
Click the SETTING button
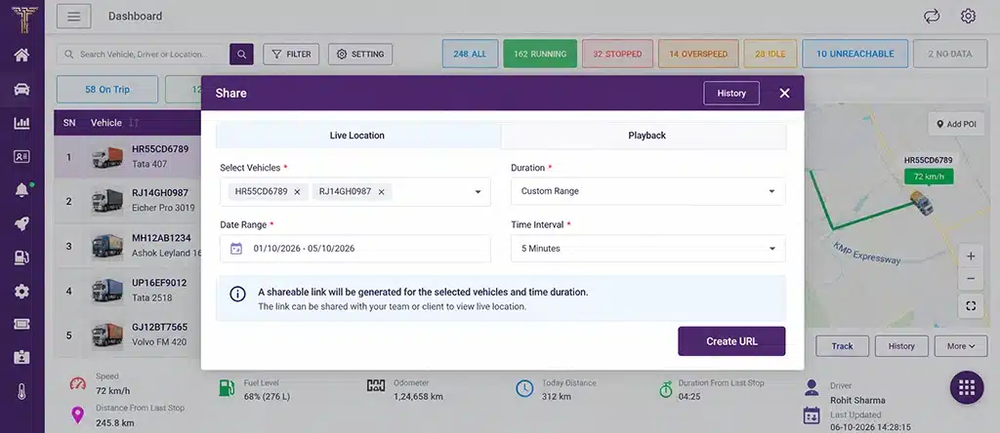pos(360,55)
